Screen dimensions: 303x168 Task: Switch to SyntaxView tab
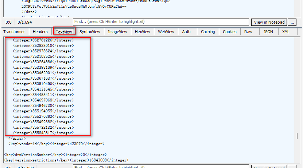(x=90, y=32)
